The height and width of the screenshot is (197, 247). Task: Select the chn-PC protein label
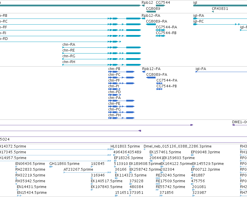pyautogui.click(x=114, y=75)
